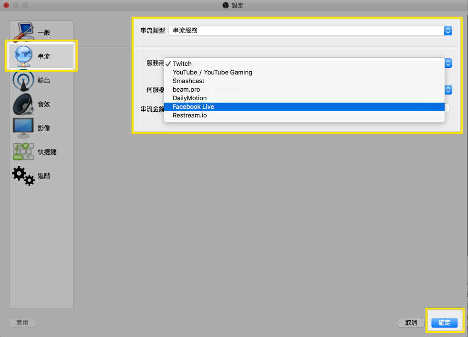Click the 影像 label in sidebar
This screenshot has width=468, height=337.
[x=44, y=128]
